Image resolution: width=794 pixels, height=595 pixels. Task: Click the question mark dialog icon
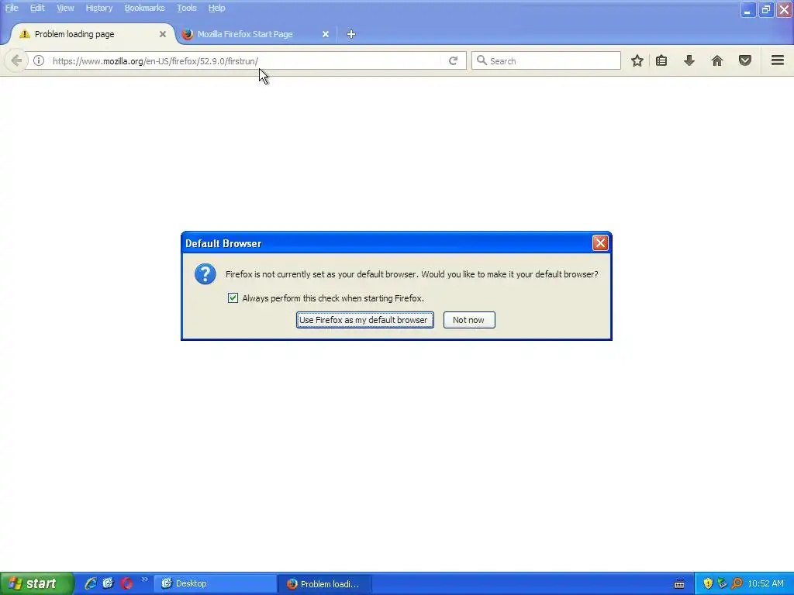click(x=205, y=274)
